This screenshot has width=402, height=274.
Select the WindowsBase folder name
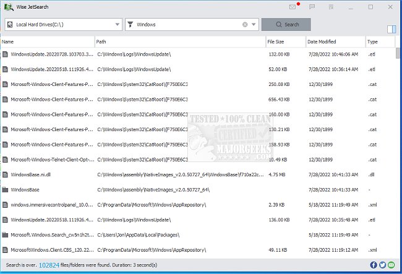coord(25,190)
